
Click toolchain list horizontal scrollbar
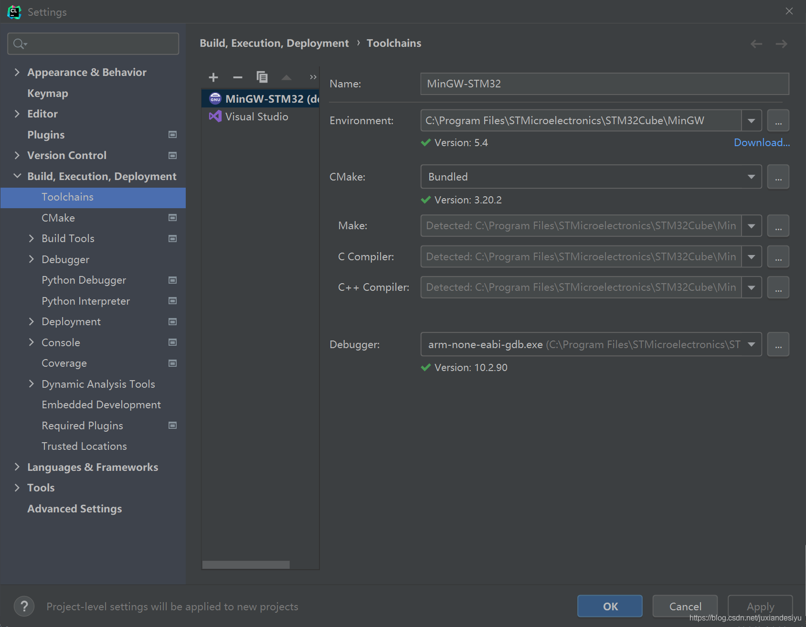(x=246, y=564)
